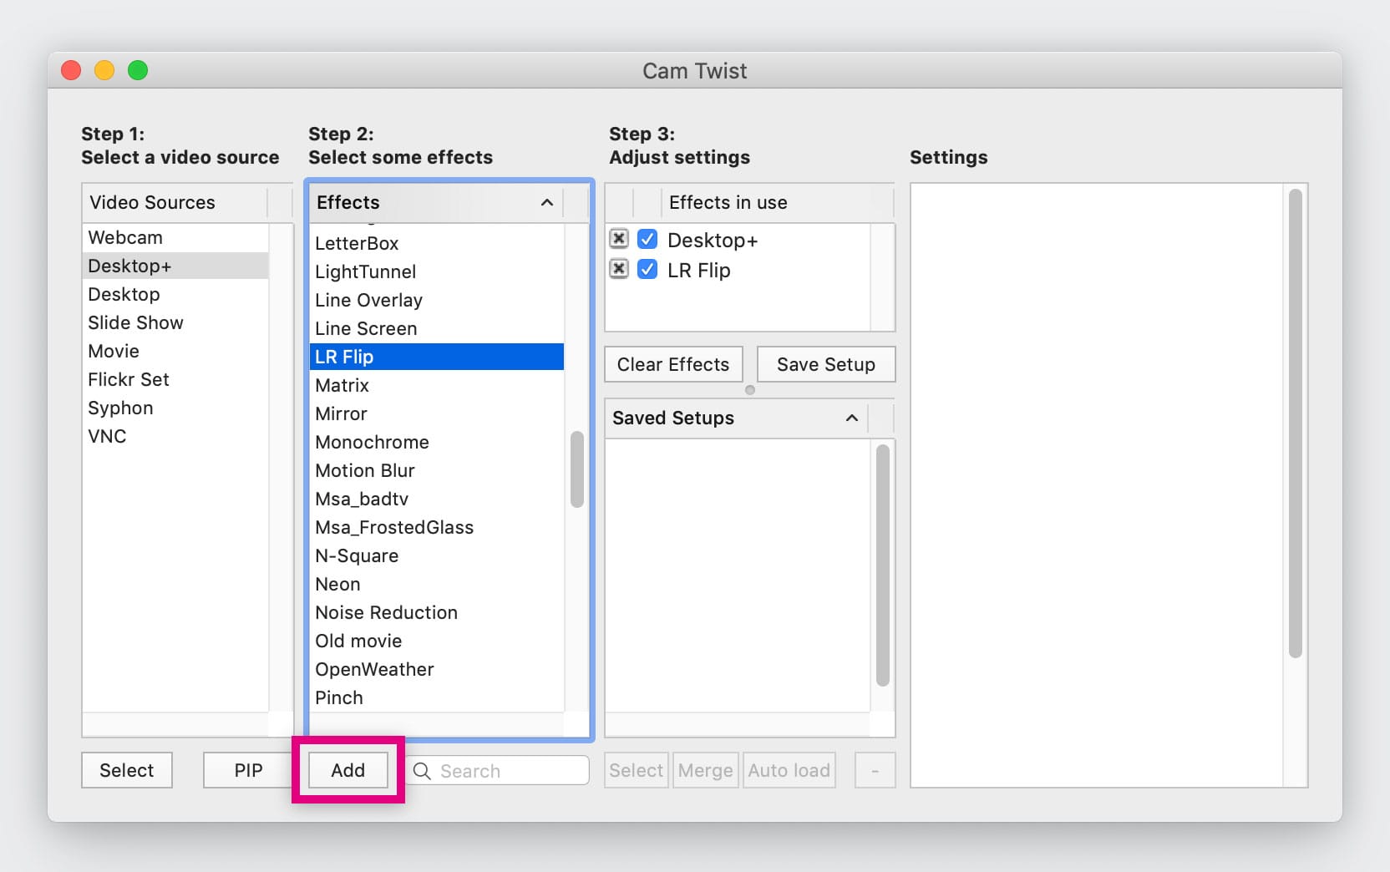
Task: Select Monochrome effect
Action: pos(437,442)
